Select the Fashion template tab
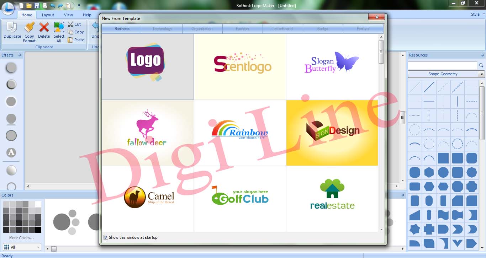486x258 pixels. point(242,29)
